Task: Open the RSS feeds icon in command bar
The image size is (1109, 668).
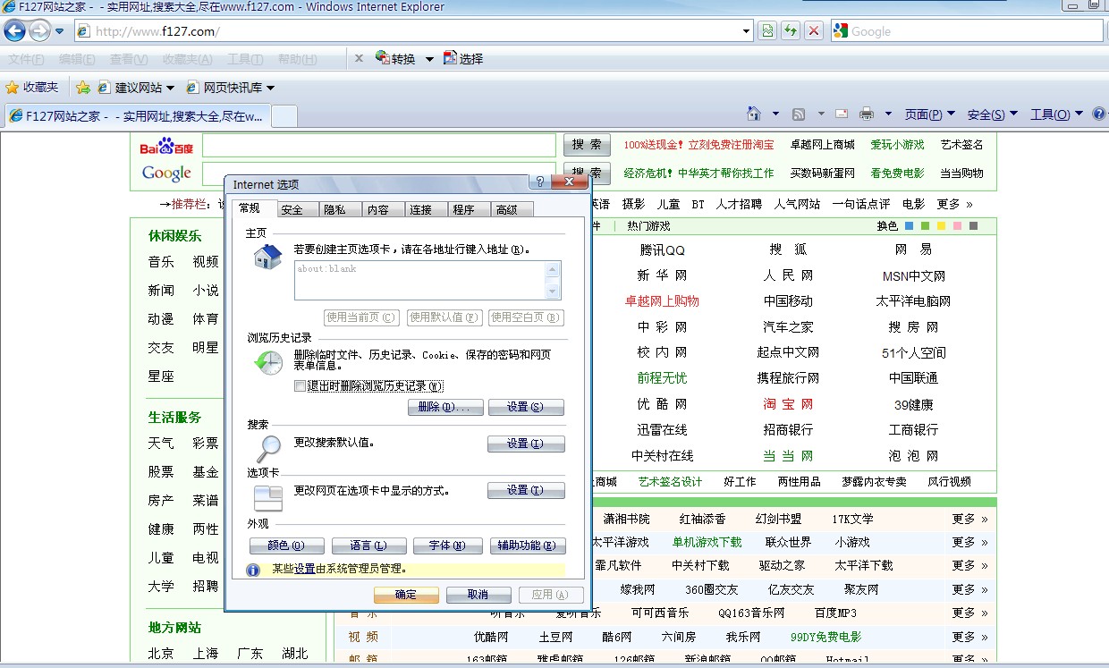Action: coord(799,114)
